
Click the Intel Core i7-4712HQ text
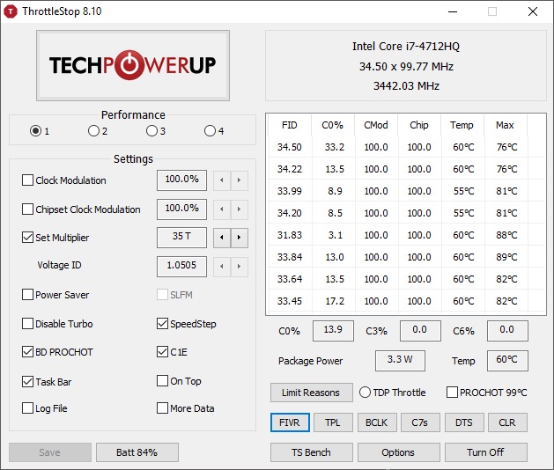point(406,47)
